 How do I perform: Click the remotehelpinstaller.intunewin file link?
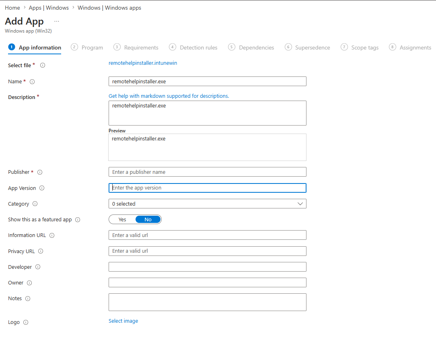point(143,63)
